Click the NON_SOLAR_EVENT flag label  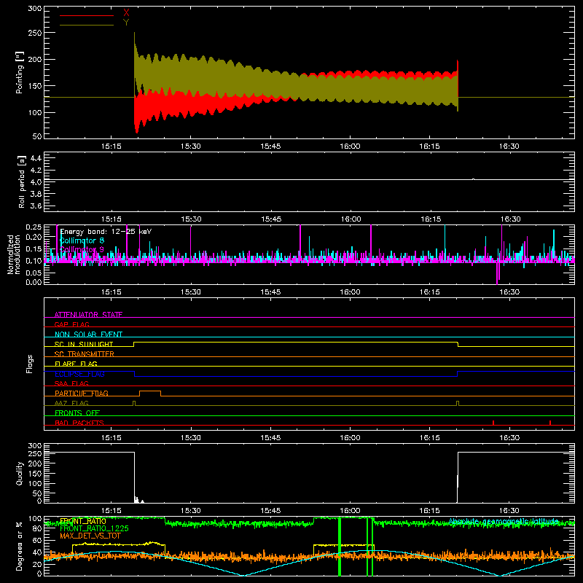point(88,334)
